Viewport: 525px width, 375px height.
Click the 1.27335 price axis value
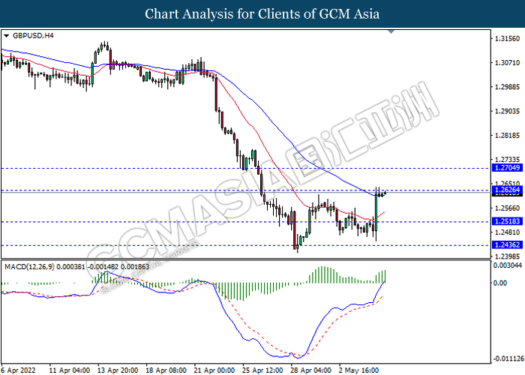pos(507,160)
